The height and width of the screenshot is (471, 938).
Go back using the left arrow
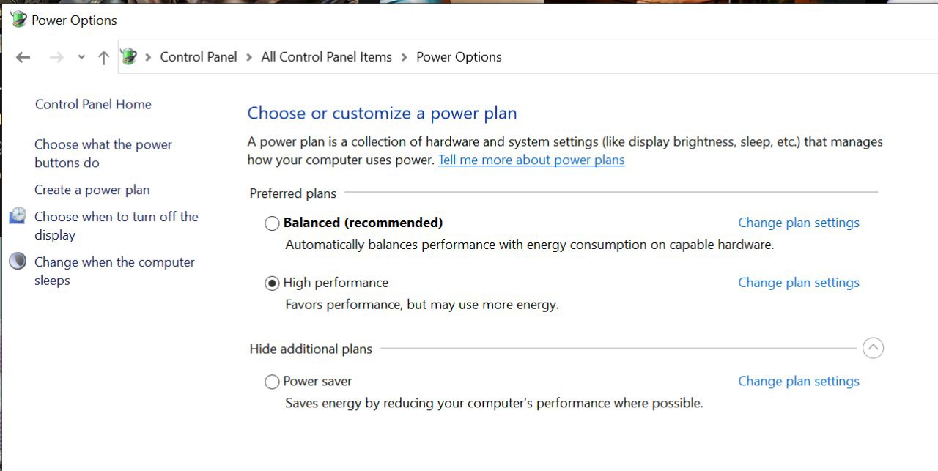coord(23,57)
